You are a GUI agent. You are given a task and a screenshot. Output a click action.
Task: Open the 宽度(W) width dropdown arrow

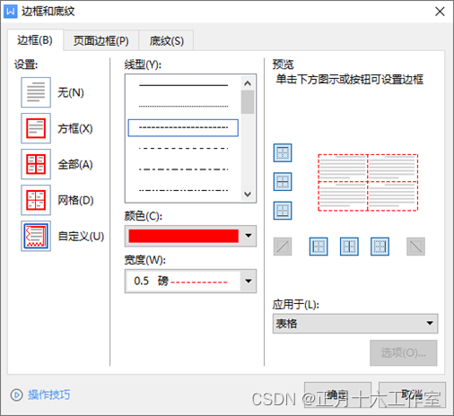pyautogui.click(x=249, y=281)
